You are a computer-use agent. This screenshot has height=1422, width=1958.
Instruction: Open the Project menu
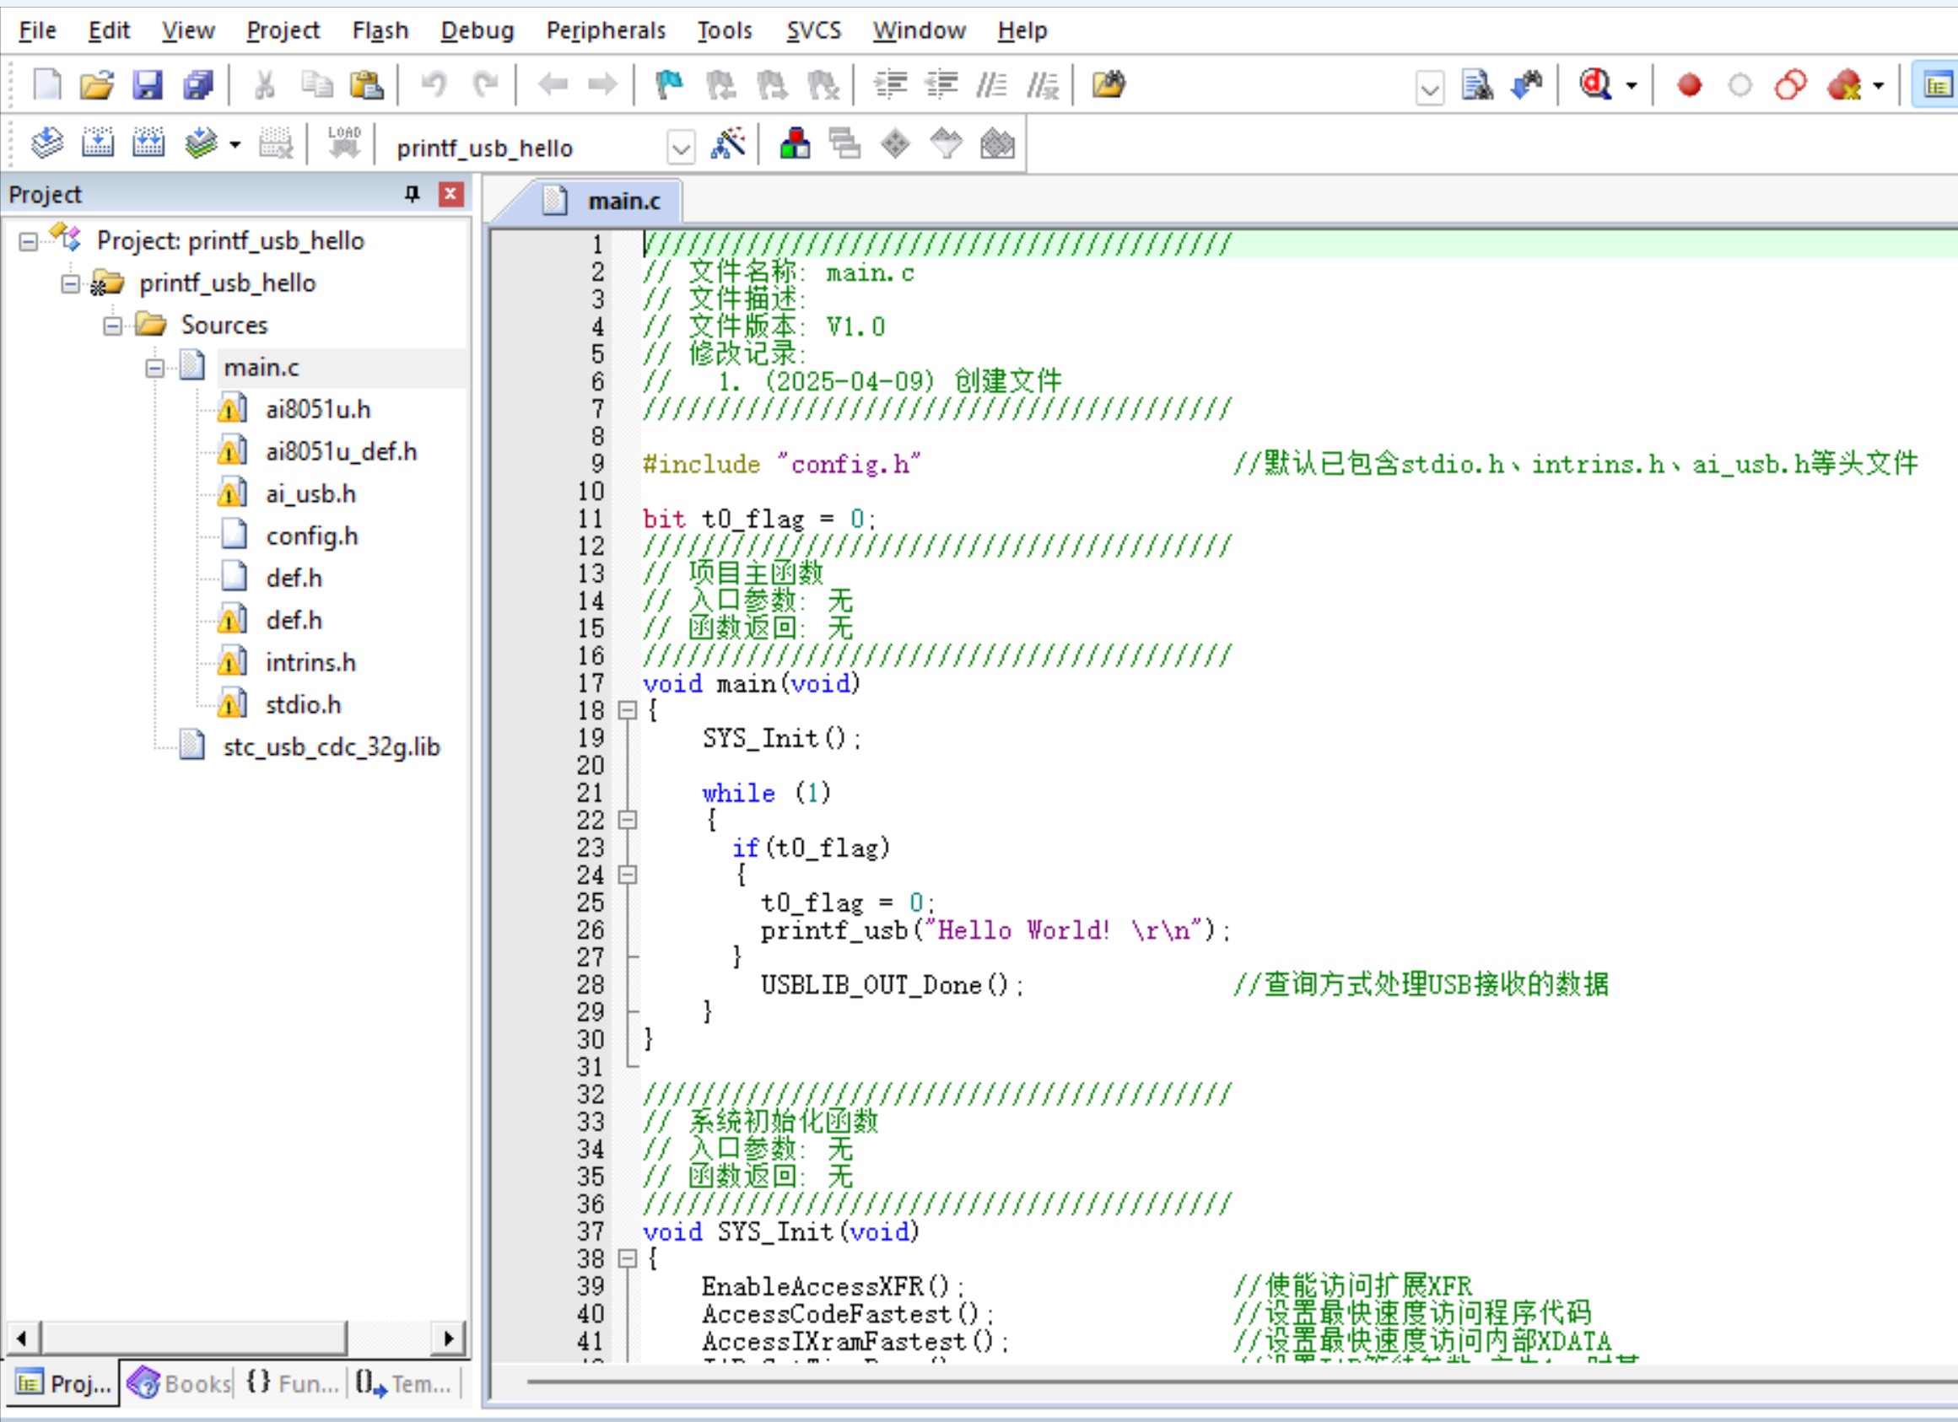pos(283,31)
